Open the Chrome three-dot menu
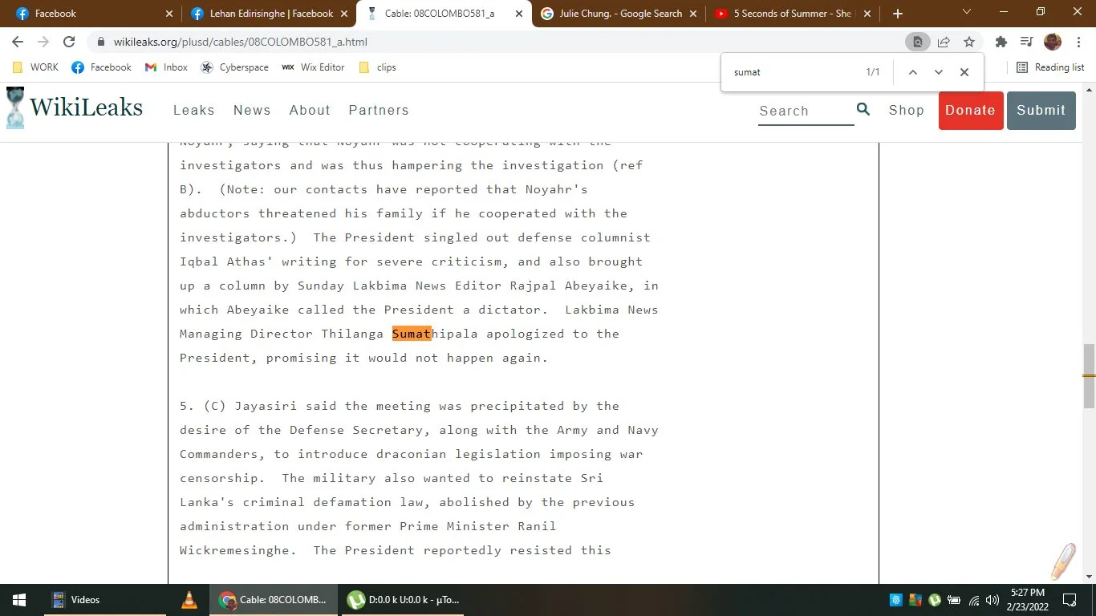This screenshot has height=616, width=1096. tap(1078, 42)
